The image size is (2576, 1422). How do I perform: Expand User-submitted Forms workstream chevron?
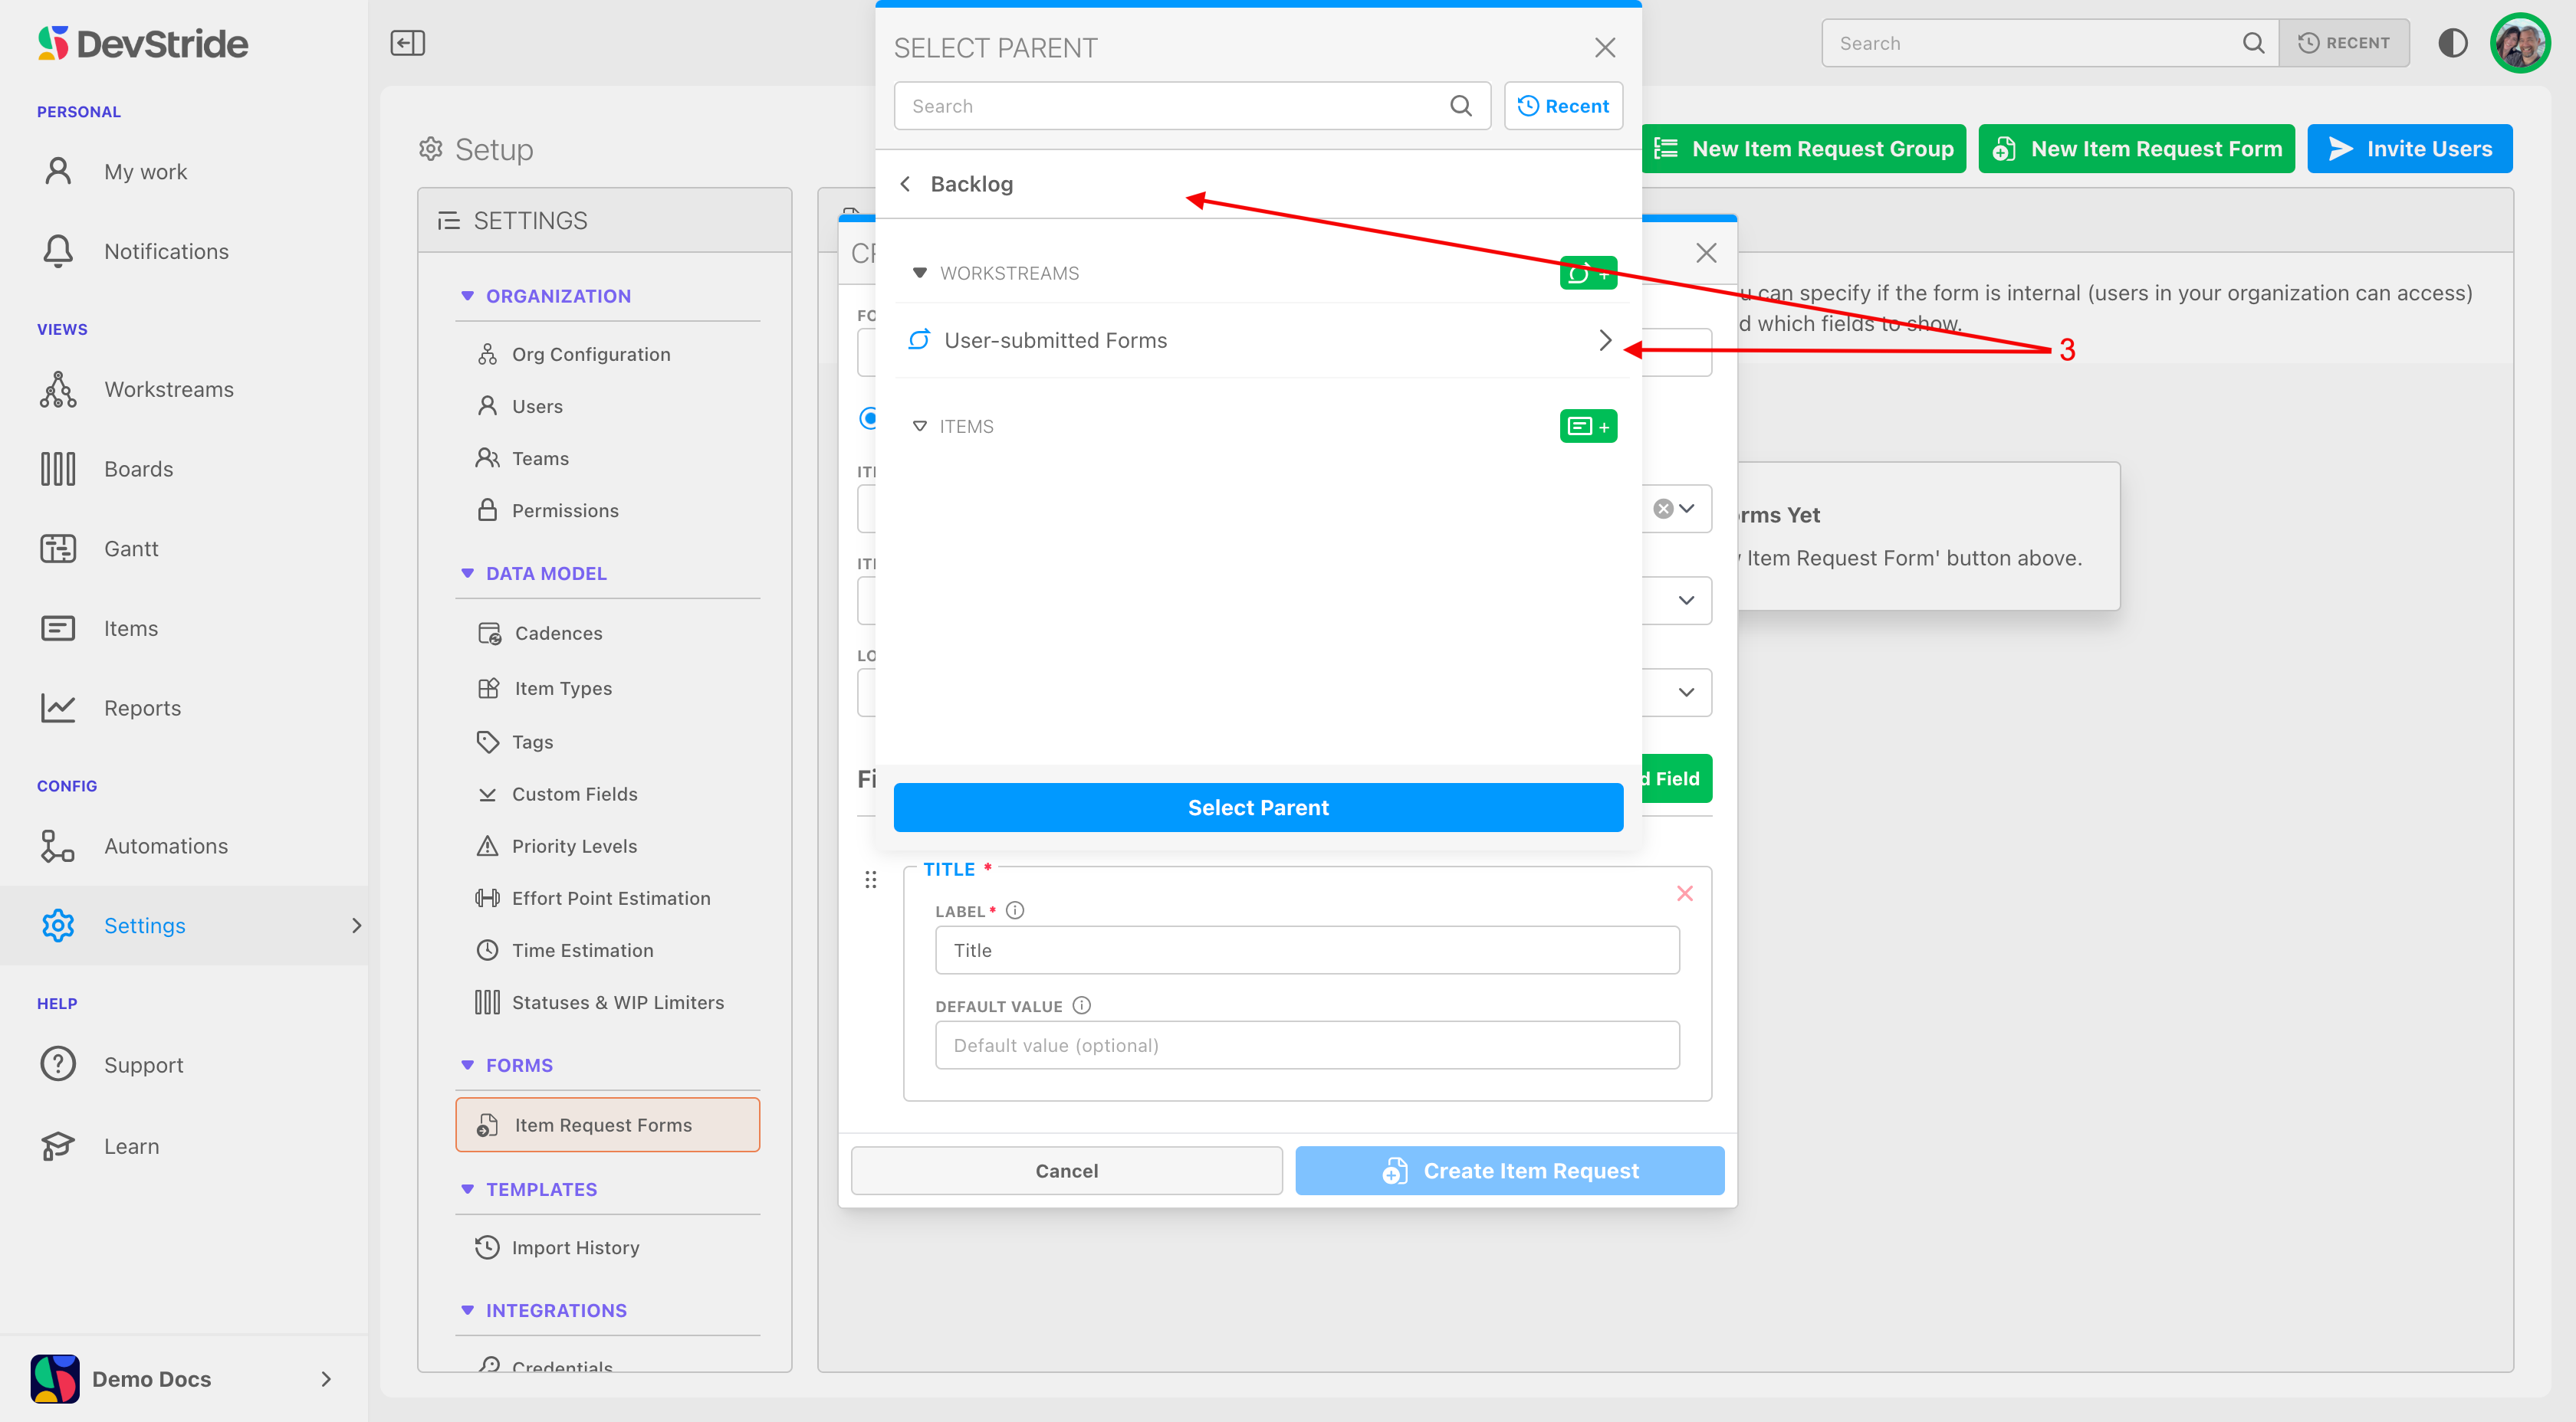click(1604, 341)
